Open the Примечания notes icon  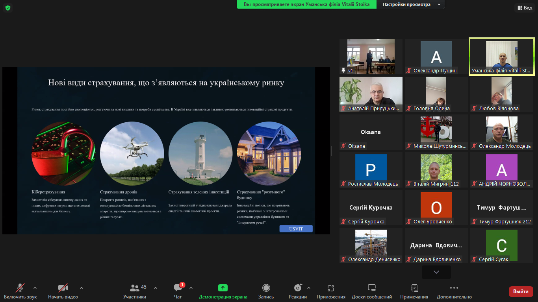[x=414, y=288]
